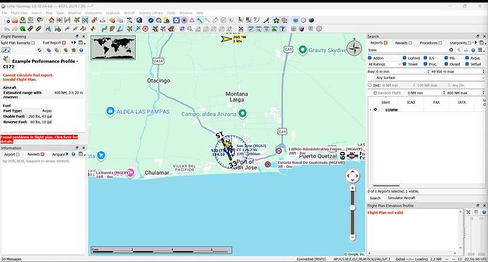Click the Undo arrow toolbar icon

pyautogui.click(x=7, y=28)
